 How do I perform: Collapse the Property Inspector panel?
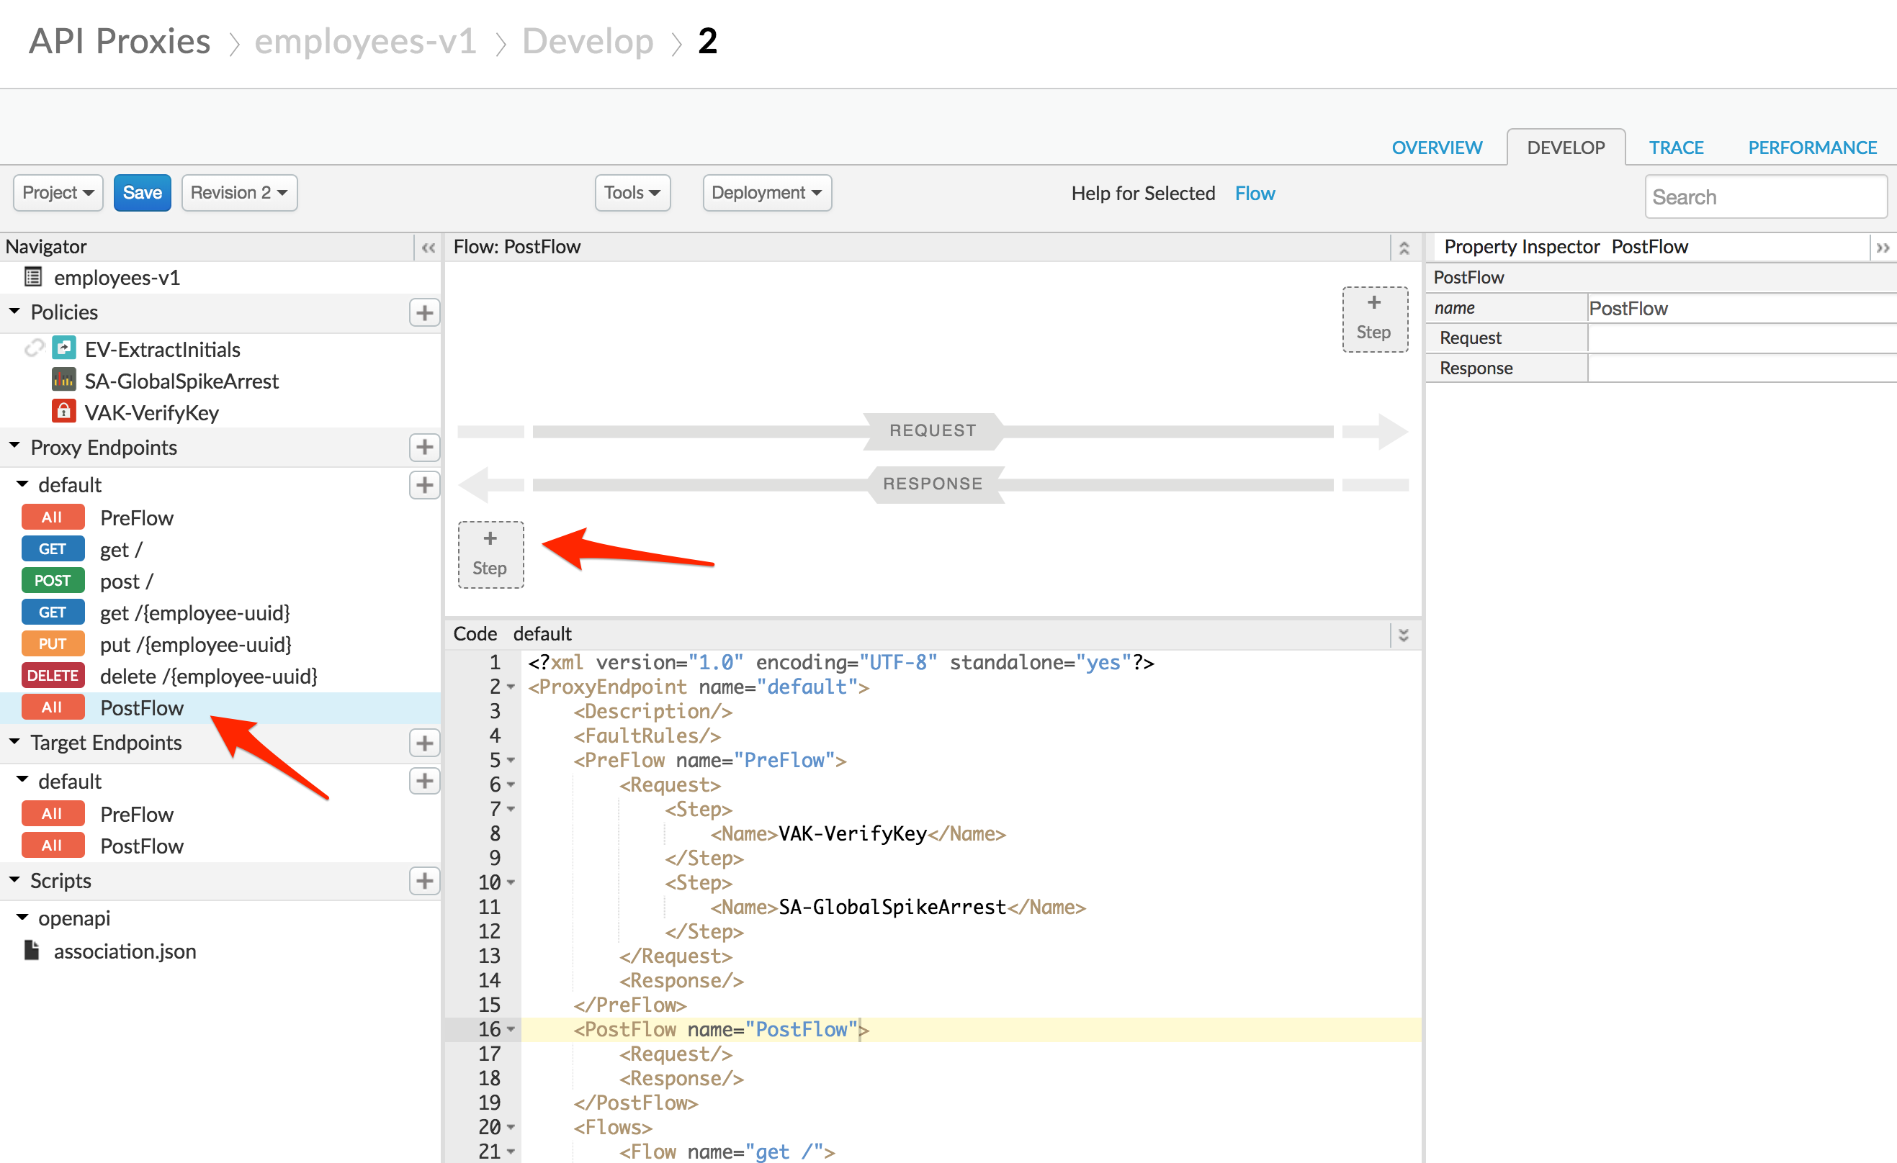pos(1883,248)
